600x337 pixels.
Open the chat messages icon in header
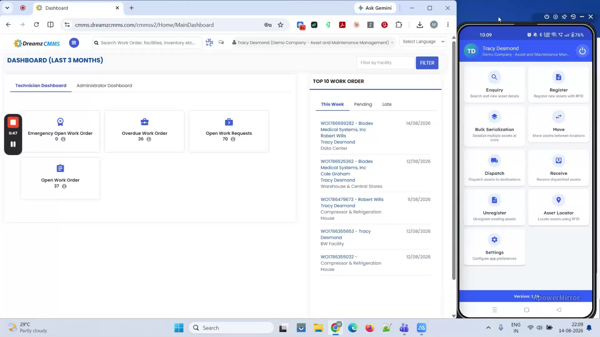221,42
